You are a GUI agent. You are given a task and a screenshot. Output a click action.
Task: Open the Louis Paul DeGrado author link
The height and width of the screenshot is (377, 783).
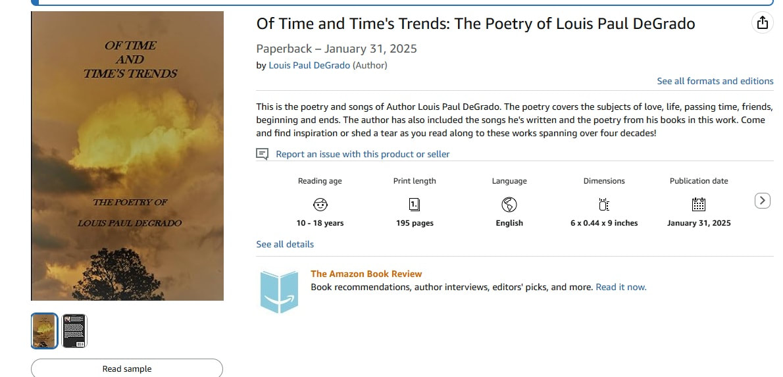[309, 65]
